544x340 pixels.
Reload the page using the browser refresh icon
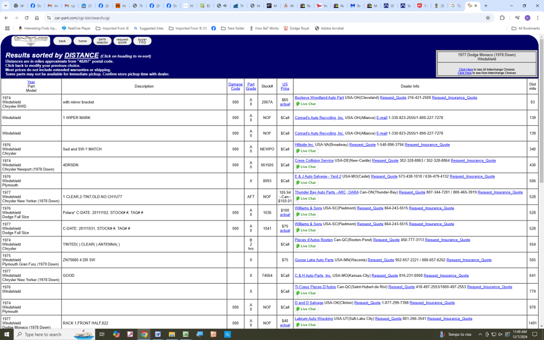pyautogui.click(x=26, y=18)
